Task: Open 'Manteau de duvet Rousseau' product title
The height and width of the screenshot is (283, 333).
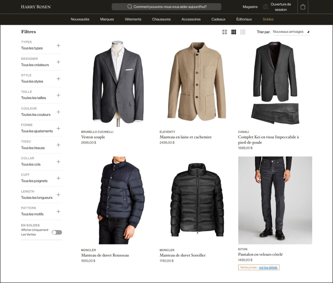Action: coord(105,256)
